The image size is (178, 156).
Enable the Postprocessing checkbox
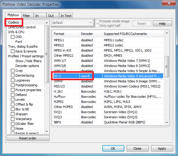pyautogui.click(x=13, y=85)
